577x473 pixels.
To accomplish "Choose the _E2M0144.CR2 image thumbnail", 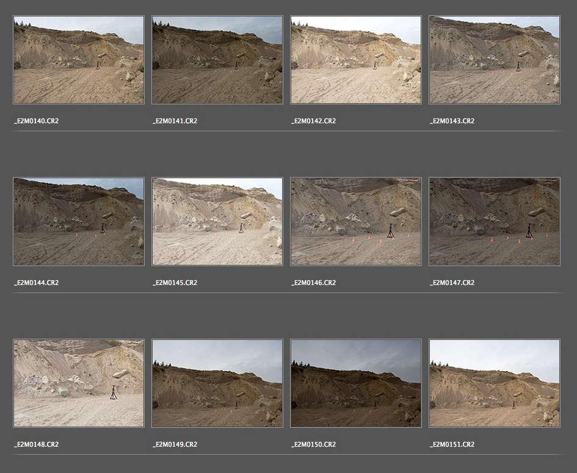I will tap(79, 222).
